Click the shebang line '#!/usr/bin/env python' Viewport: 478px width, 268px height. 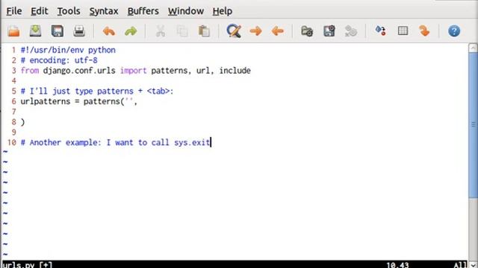[x=68, y=50]
